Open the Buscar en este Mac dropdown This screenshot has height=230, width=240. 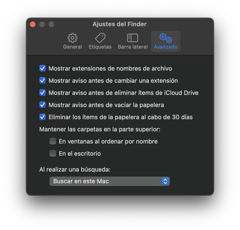[x=110, y=181]
